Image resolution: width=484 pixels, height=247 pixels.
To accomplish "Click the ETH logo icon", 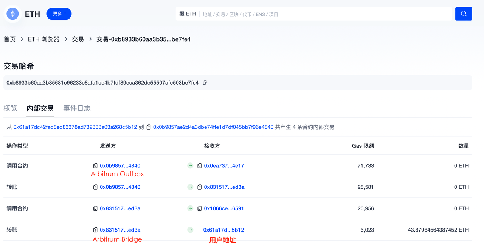I will [13, 14].
